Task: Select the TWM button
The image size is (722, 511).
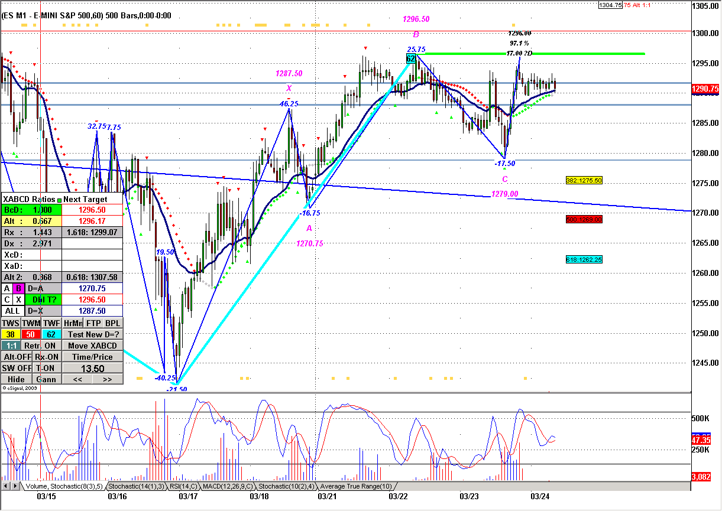Action: tap(31, 323)
